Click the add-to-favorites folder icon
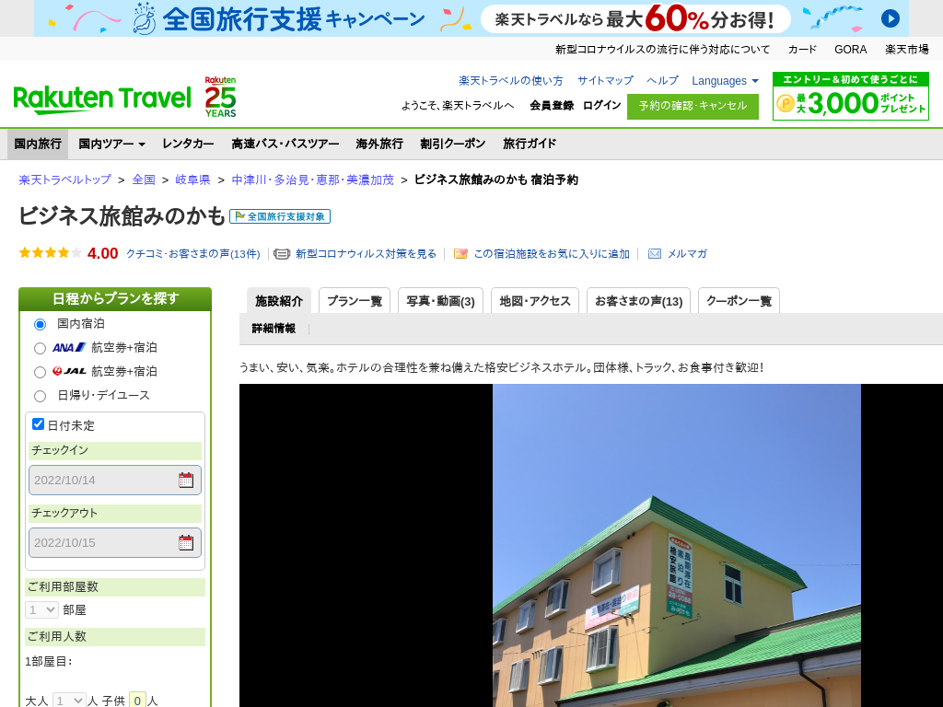943x707 pixels. [x=461, y=254]
